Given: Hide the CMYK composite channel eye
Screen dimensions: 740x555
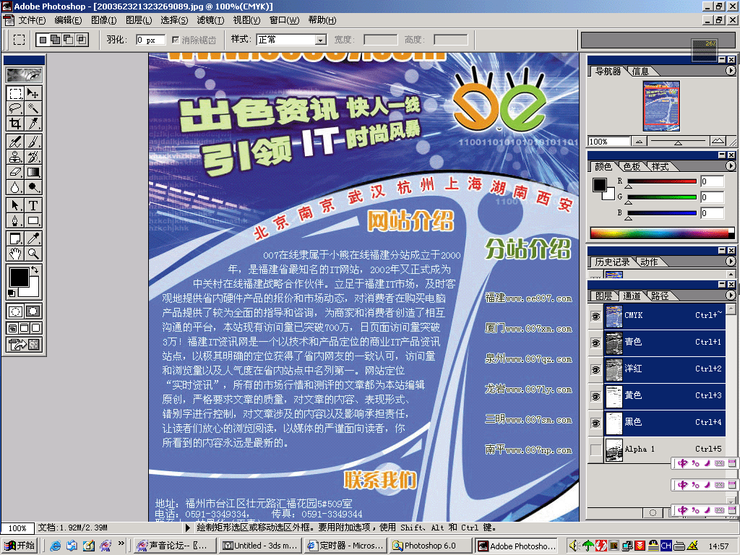Looking at the screenshot, I should coord(595,316).
